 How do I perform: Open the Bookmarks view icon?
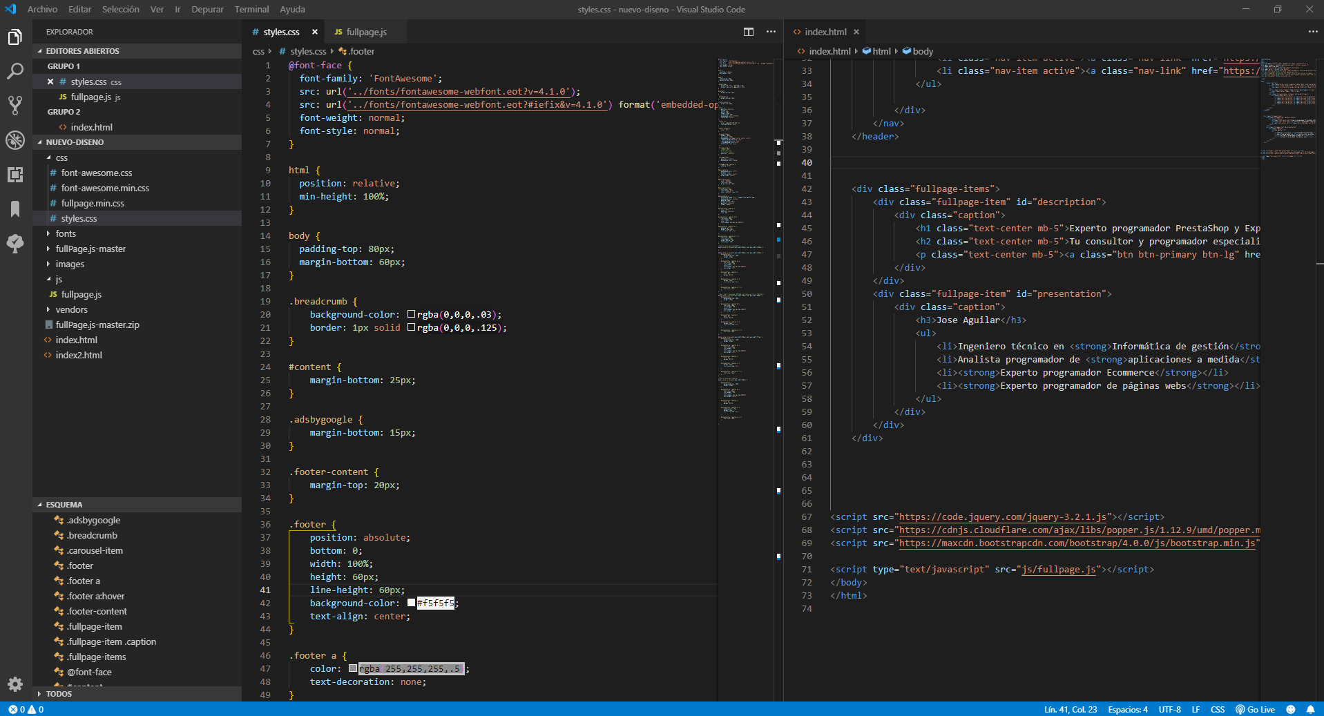coord(15,209)
